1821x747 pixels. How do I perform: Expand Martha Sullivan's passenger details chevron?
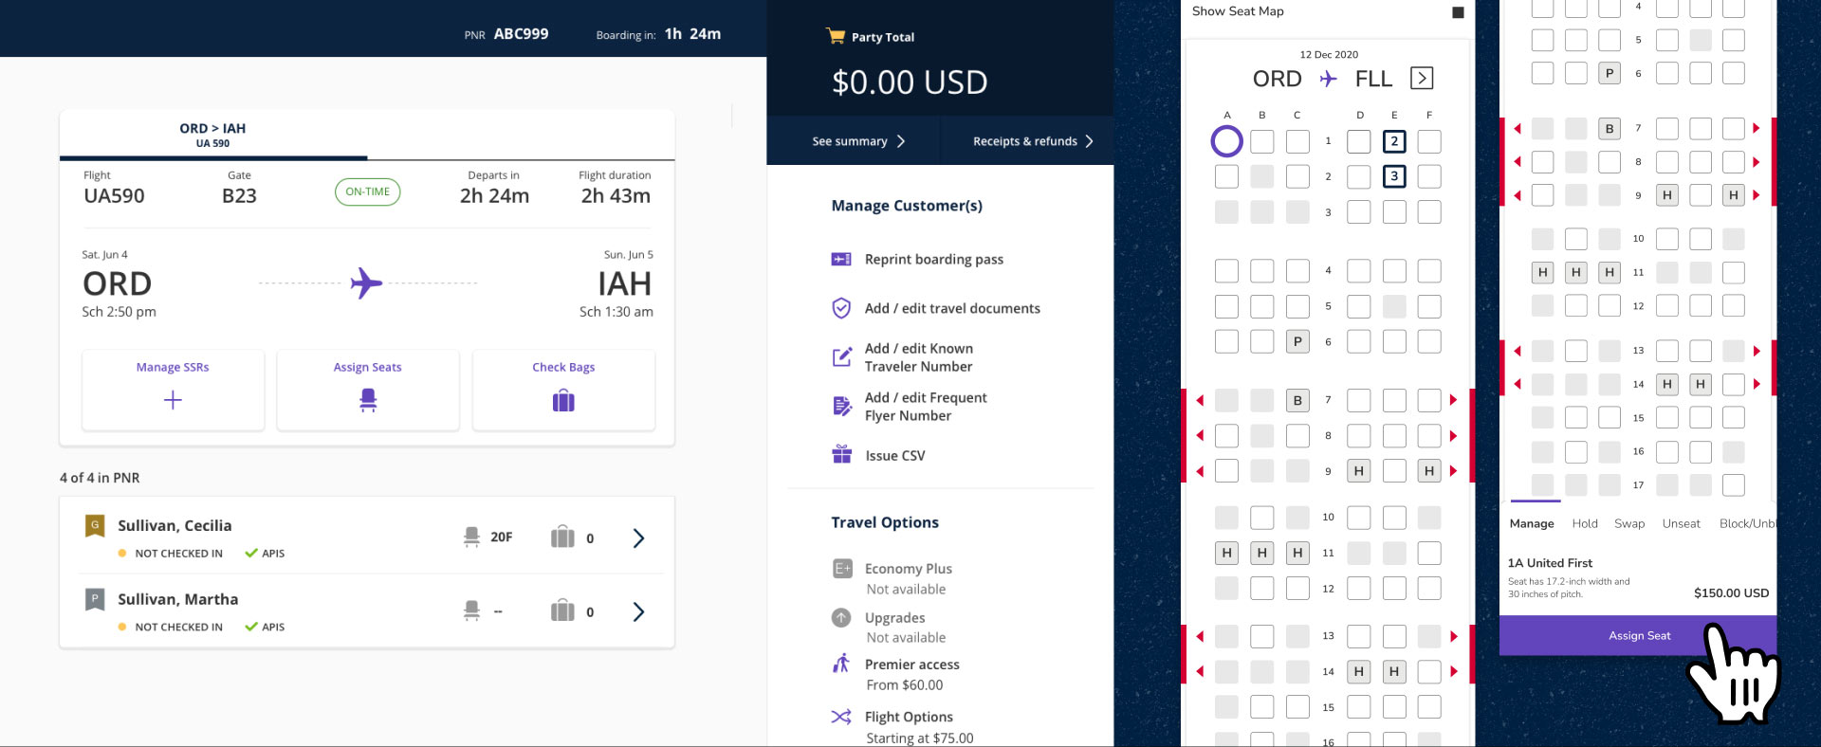click(x=638, y=611)
